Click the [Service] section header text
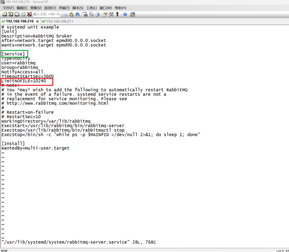Viewport: 289px width, 252px height. click(13, 54)
